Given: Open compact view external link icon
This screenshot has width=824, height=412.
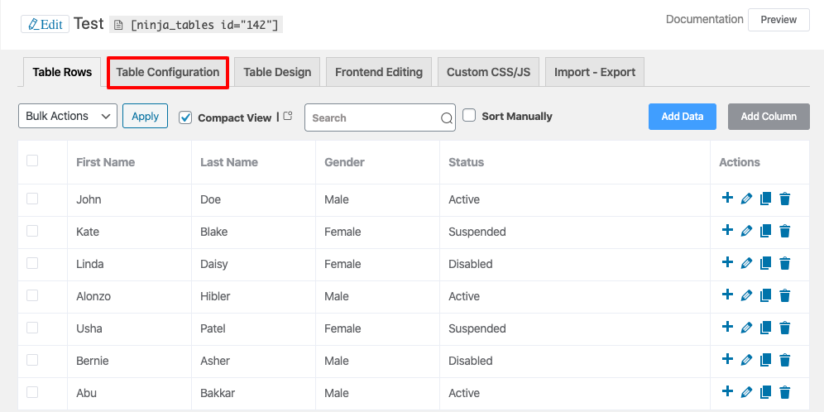Looking at the screenshot, I should pyautogui.click(x=288, y=117).
